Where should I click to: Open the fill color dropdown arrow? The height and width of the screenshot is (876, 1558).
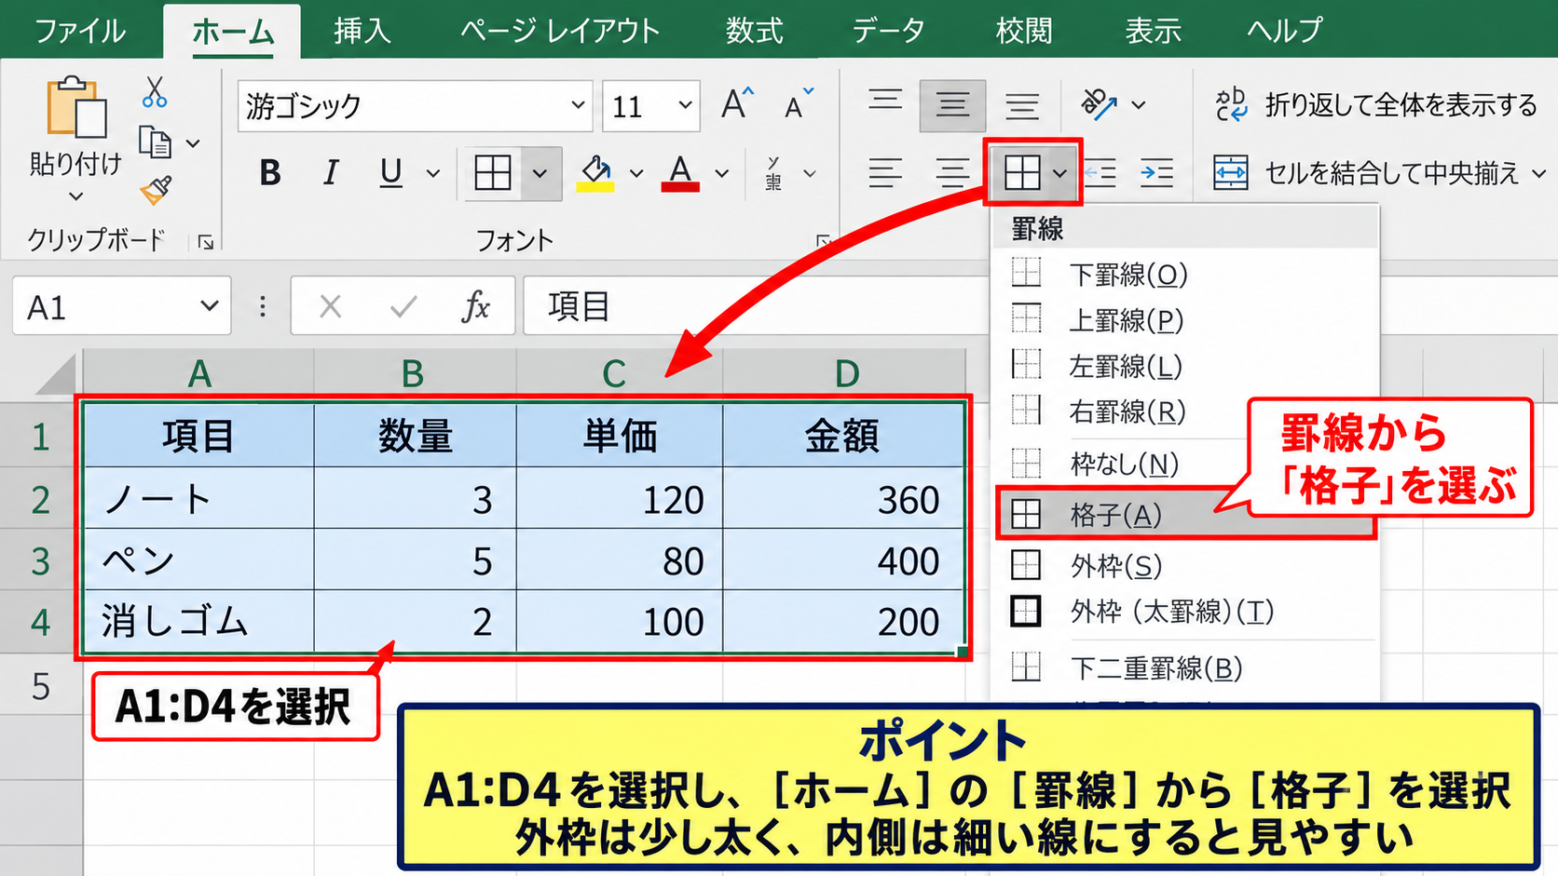(636, 173)
